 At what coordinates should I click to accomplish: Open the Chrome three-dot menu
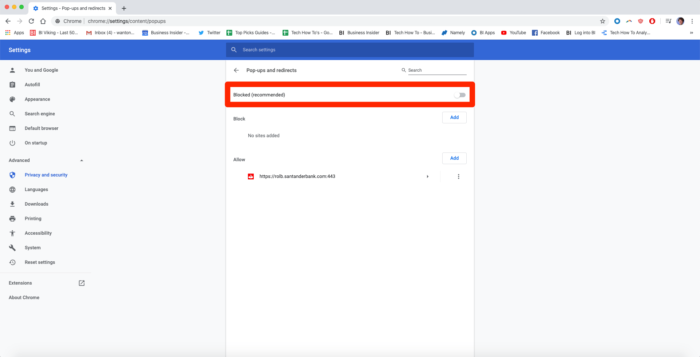click(692, 21)
